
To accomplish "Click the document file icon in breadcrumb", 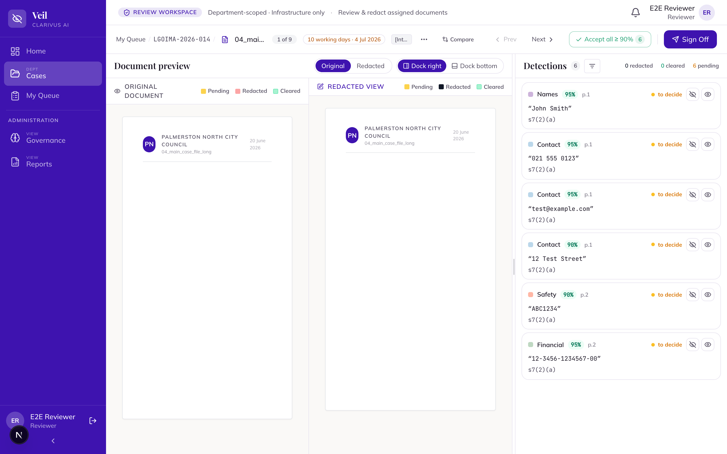I will click(x=225, y=39).
